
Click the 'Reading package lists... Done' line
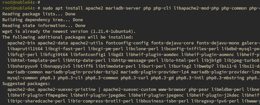39,14
